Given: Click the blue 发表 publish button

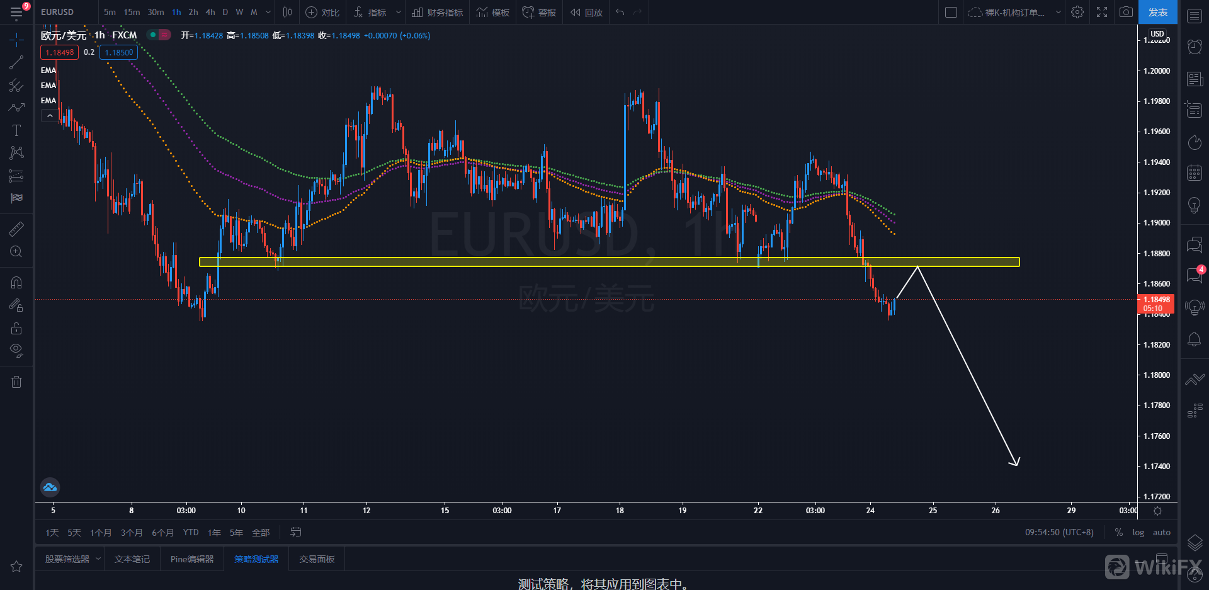Looking at the screenshot, I should coord(1157,12).
